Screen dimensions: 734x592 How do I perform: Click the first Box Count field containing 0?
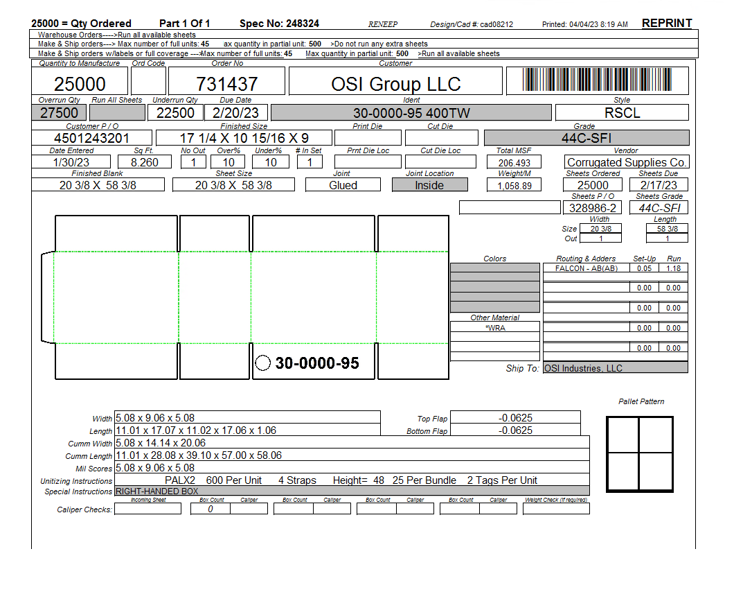(x=211, y=509)
